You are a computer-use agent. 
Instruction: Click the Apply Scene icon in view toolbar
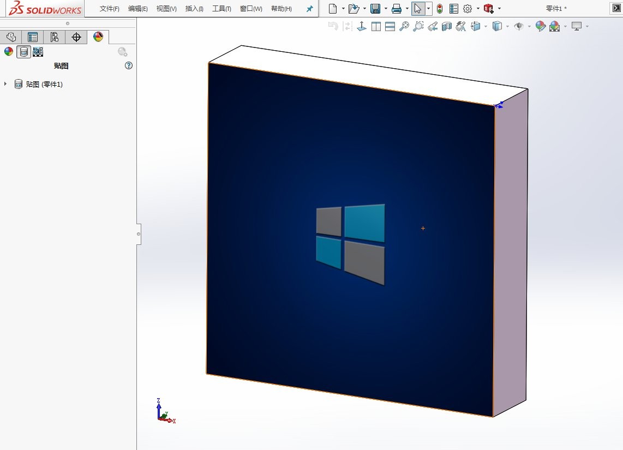(555, 26)
